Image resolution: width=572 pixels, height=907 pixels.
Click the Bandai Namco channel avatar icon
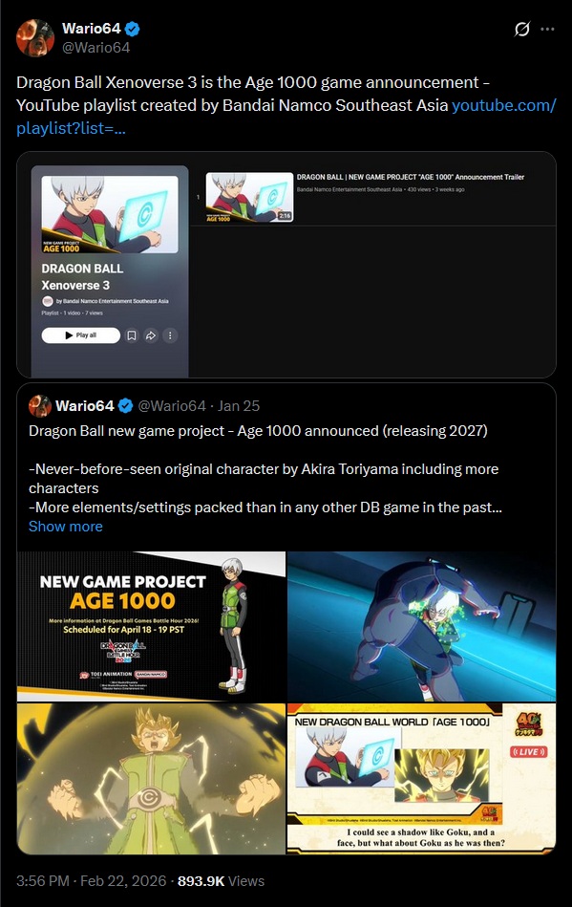[48, 301]
